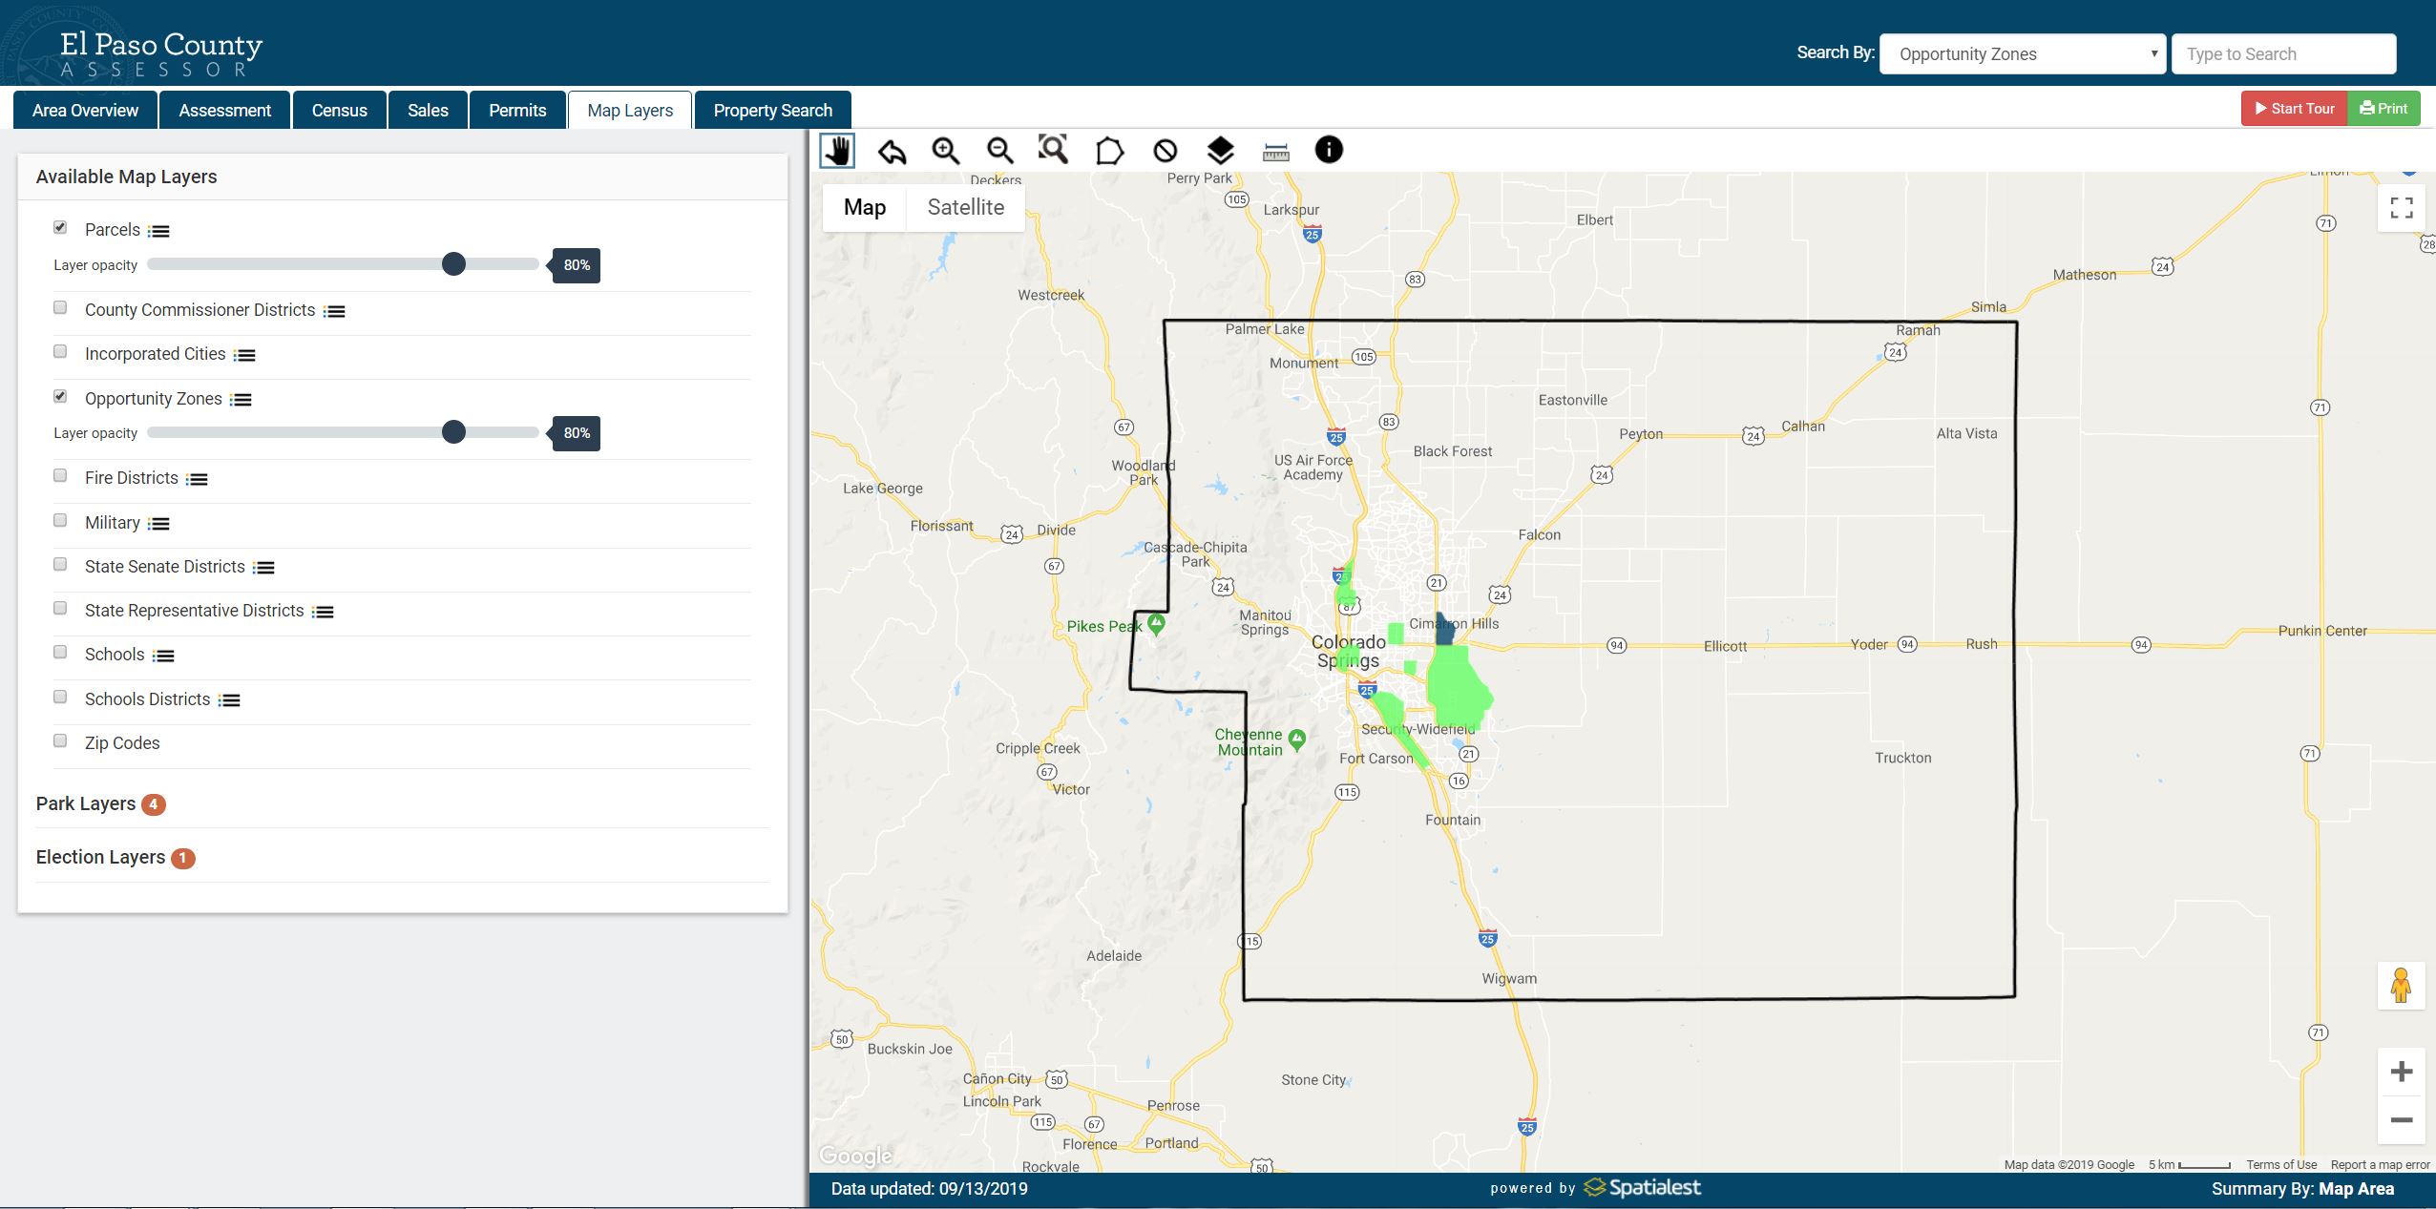Click the zoom in magnifier tool
This screenshot has height=1209, width=2436.
coord(945,151)
